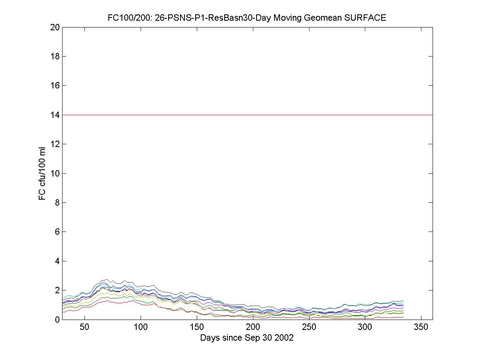Select the y-axis tick label 12
Image resolution: width=478 pixels, height=359 pixels.
pyautogui.click(x=55, y=144)
